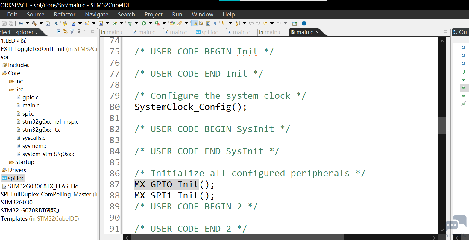Open the Refactor menu
The width and height of the screenshot is (469, 240).
coord(64,14)
